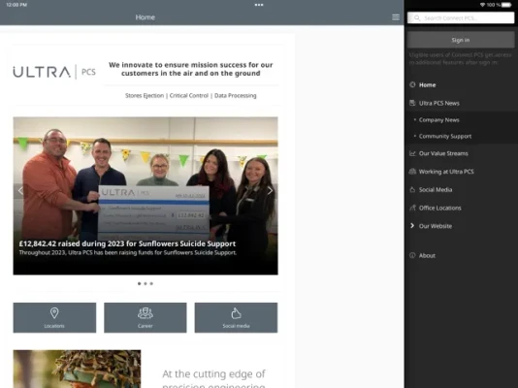This screenshot has width=518, height=388.
Task: Open Community Support submenu entry
Action: tap(445, 136)
